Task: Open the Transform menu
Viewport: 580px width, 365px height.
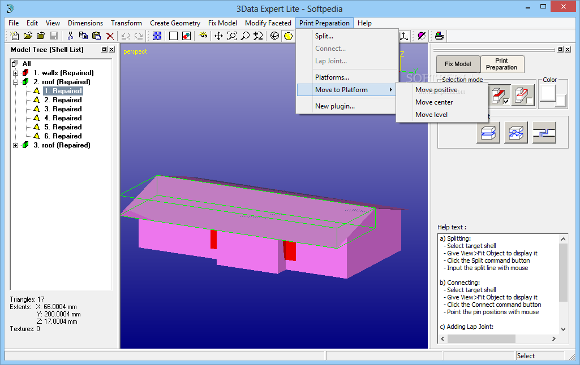Action: pyautogui.click(x=127, y=23)
